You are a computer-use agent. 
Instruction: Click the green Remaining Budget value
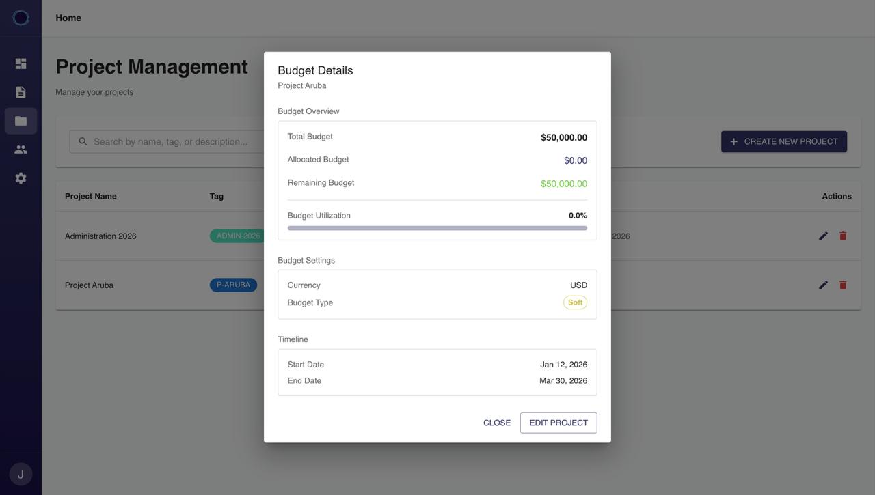(564, 184)
